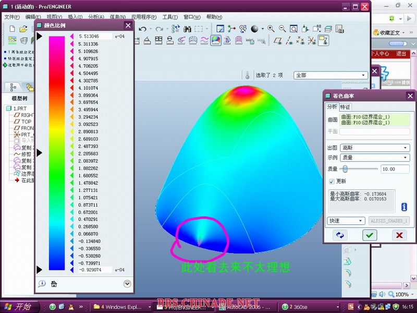Click the 质量 slider handle
417x313 pixels.
point(345,168)
